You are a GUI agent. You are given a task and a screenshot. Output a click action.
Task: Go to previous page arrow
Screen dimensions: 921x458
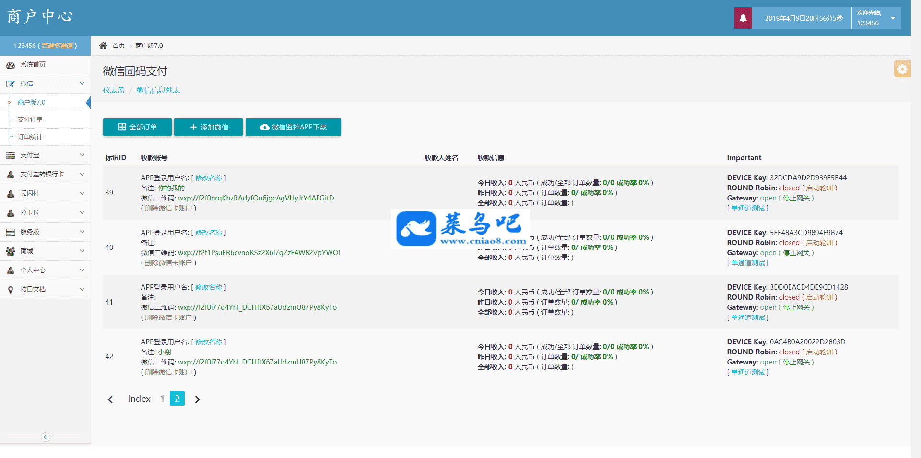click(x=110, y=399)
